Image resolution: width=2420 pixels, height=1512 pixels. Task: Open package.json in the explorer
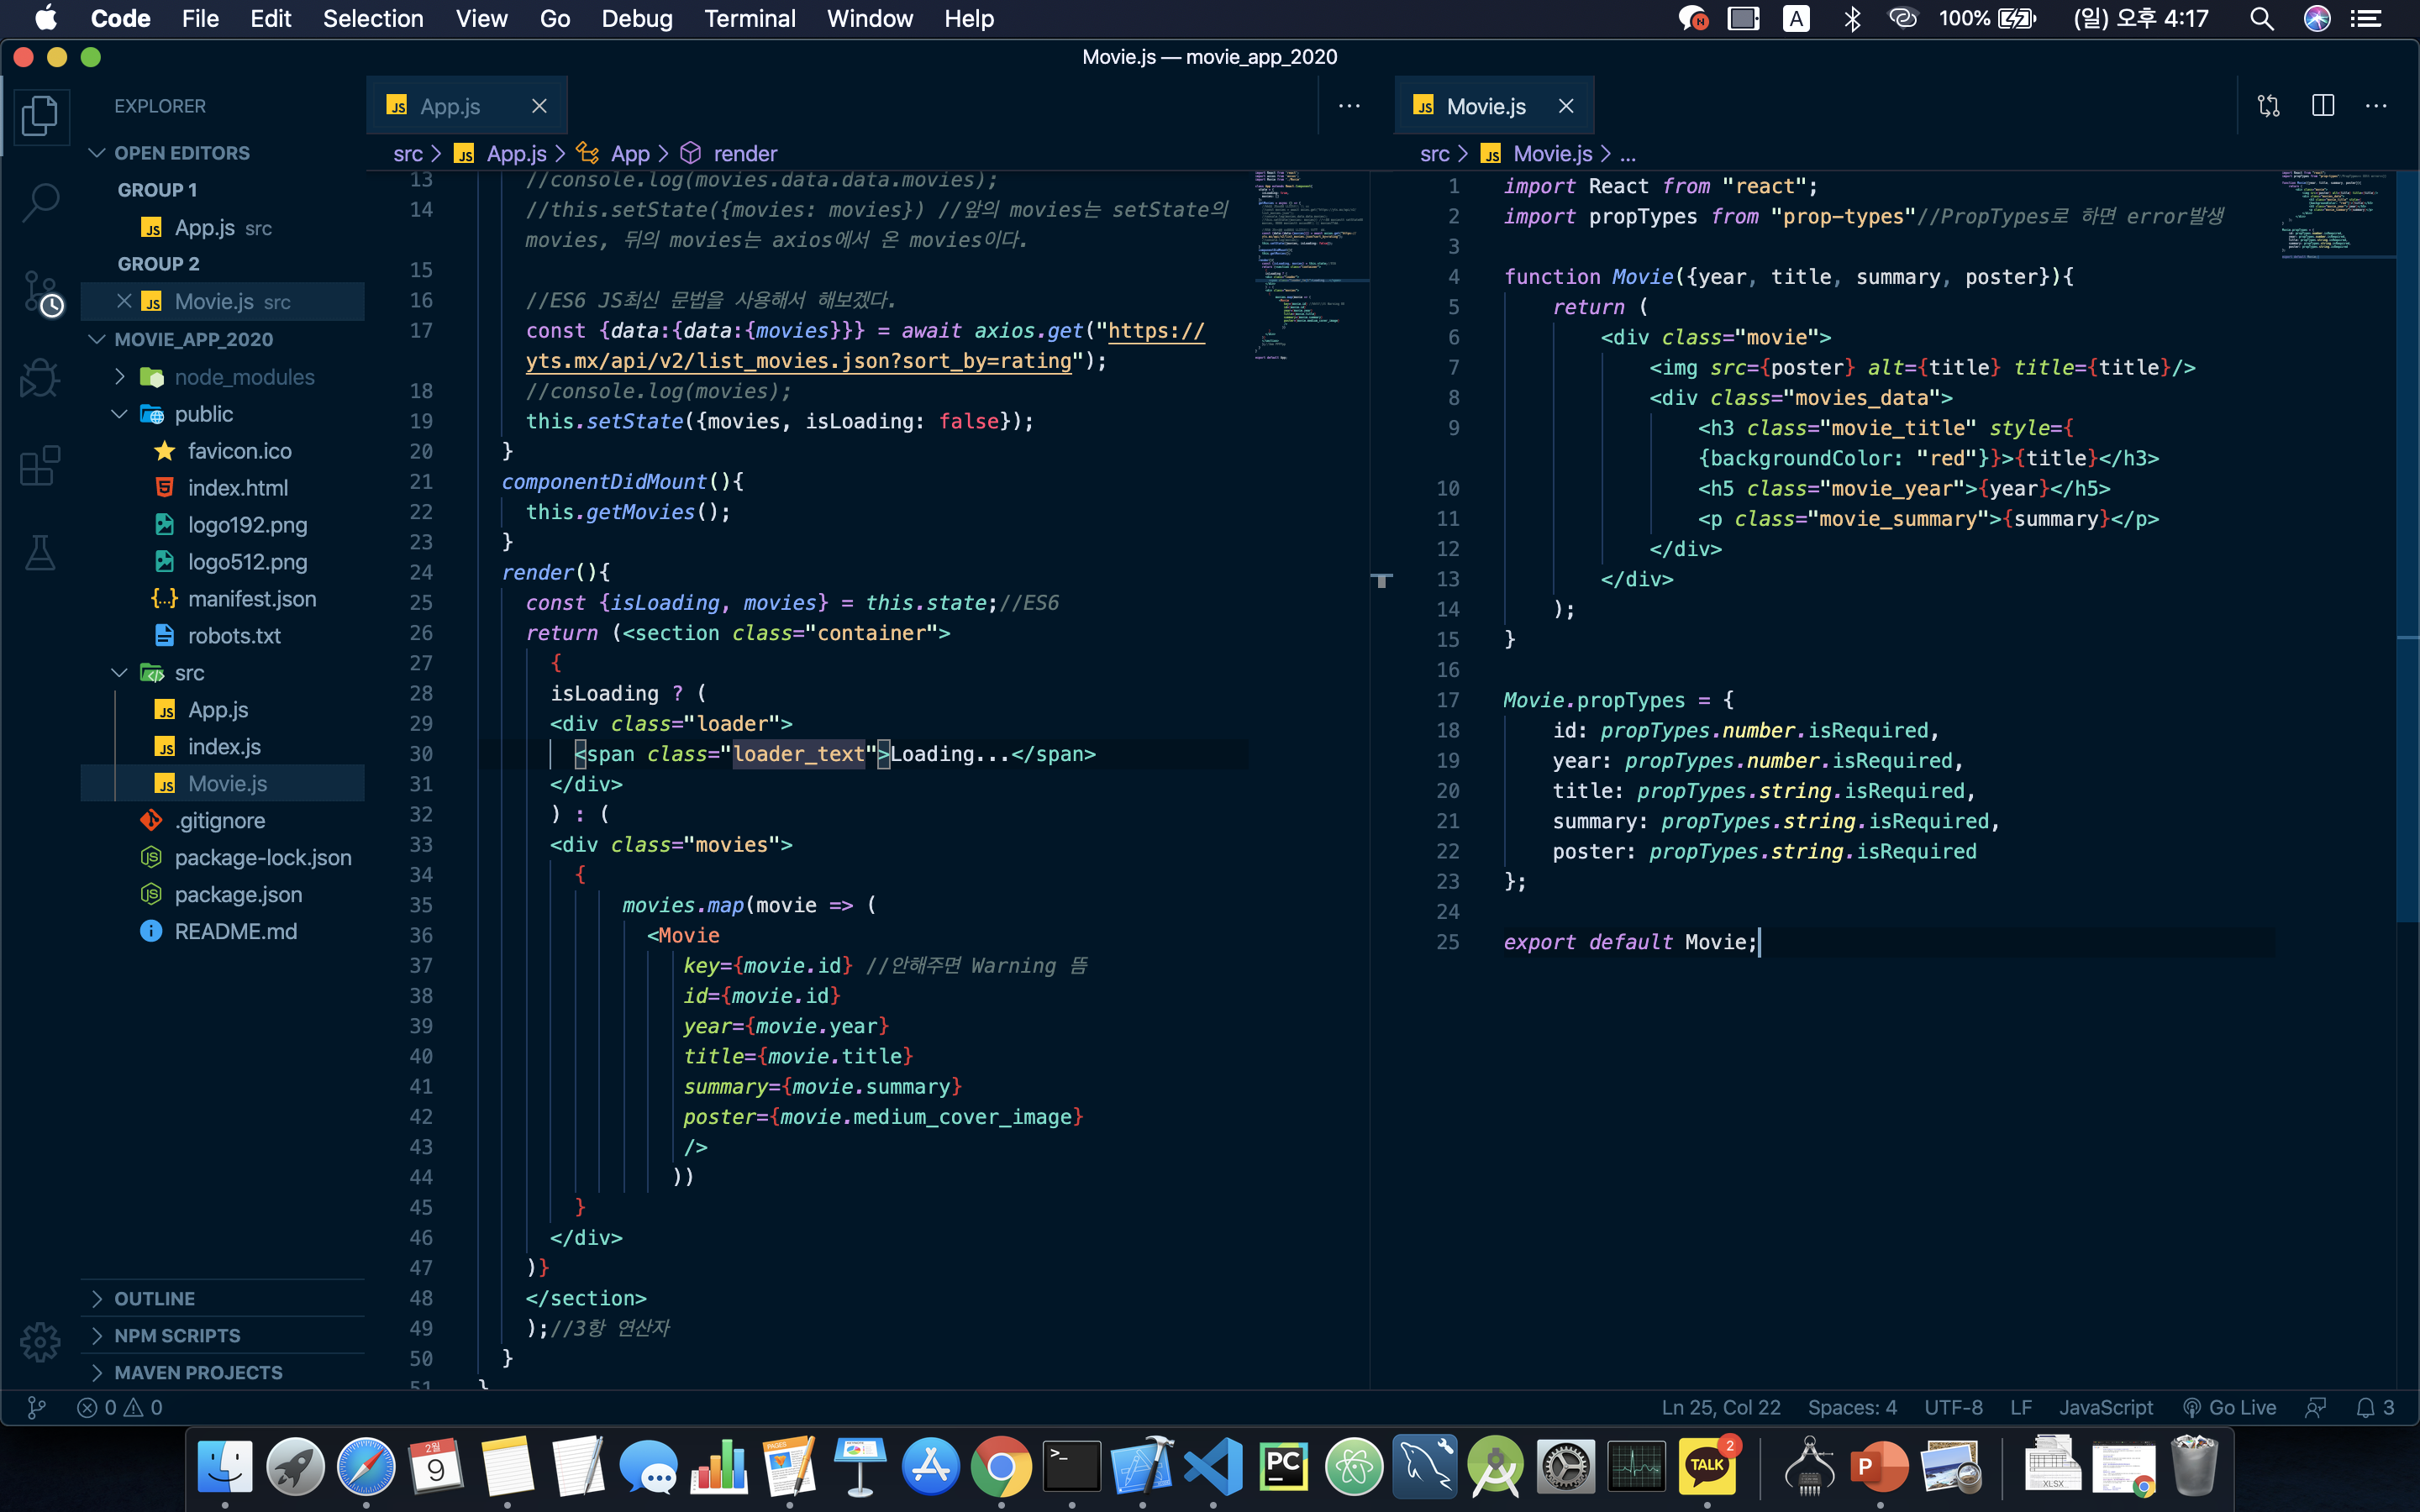click(238, 894)
